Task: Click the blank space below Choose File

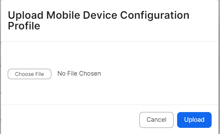Action: (65, 92)
